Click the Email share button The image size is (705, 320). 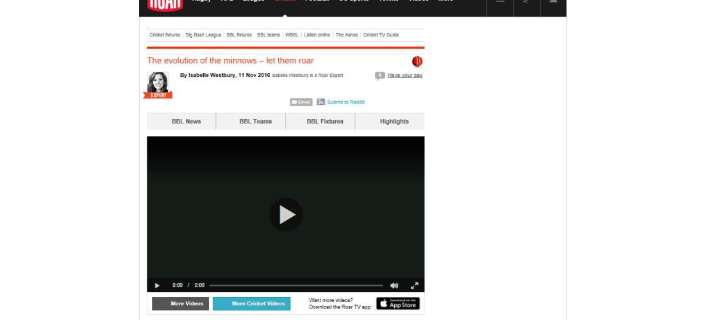(301, 102)
